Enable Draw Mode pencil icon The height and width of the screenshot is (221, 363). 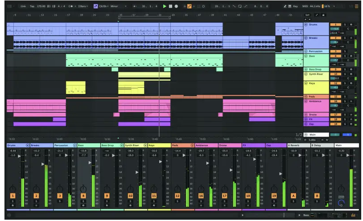pyautogui.click(x=285, y=6)
